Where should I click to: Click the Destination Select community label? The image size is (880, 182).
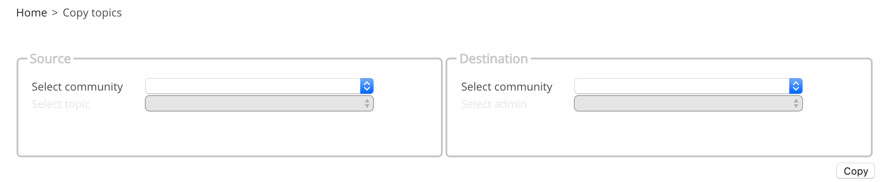click(x=506, y=87)
